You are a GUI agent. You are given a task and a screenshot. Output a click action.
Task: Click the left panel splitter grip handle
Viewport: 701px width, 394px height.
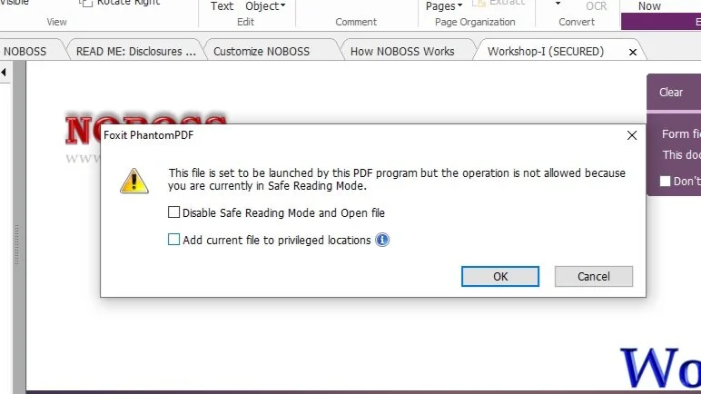pos(17,244)
